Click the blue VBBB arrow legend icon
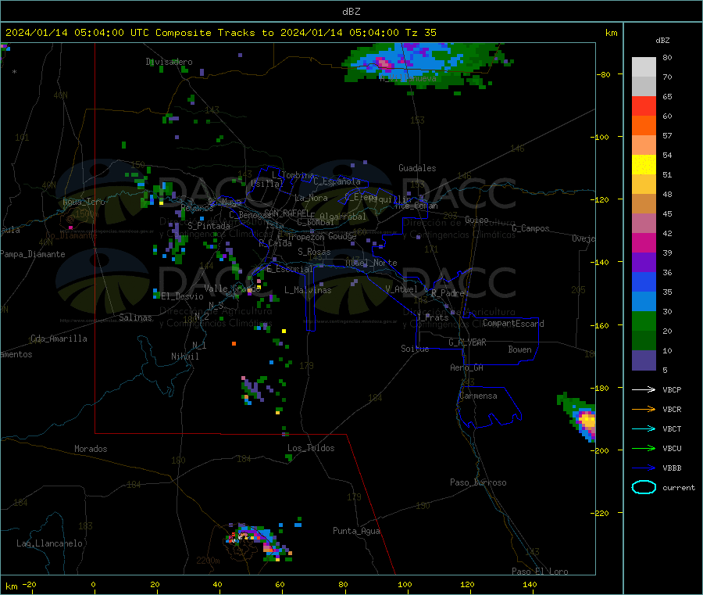The image size is (703, 595). [644, 468]
